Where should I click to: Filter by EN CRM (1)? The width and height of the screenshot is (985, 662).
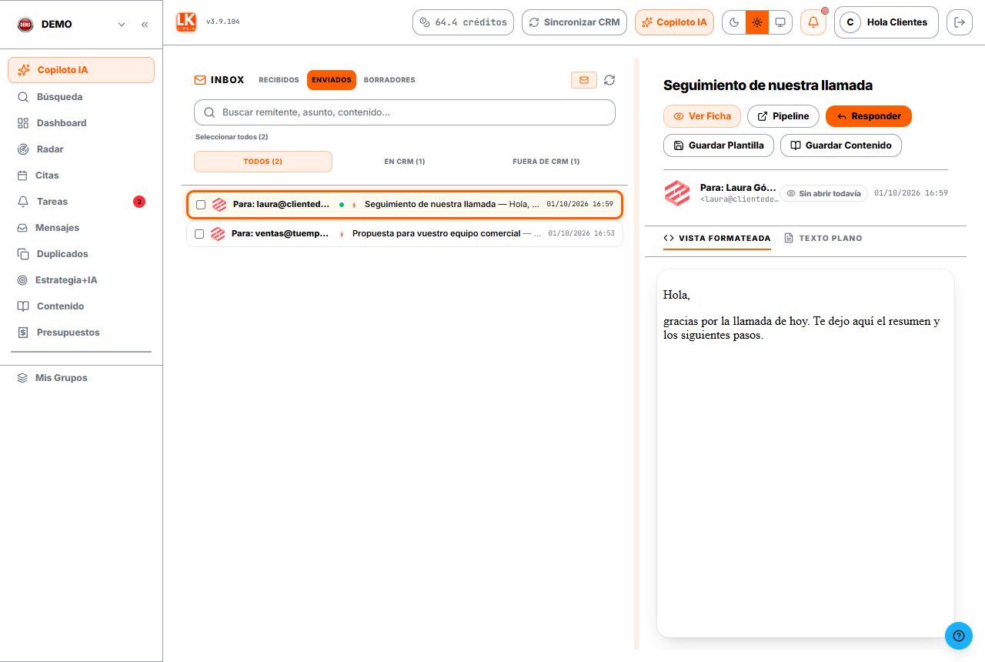click(405, 162)
